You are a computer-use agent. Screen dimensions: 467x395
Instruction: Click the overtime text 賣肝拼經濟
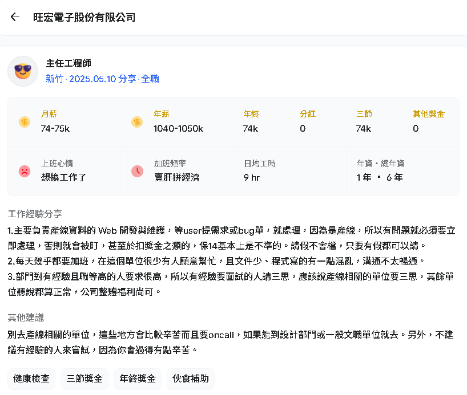pos(176,178)
